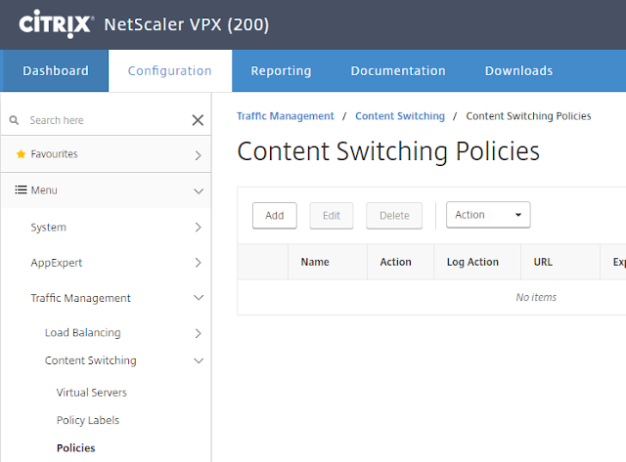The width and height of the screenshot is (626, 462).
Task: Click the search magnifier icon
Action: pyautogui.click(x=15, y=120)
